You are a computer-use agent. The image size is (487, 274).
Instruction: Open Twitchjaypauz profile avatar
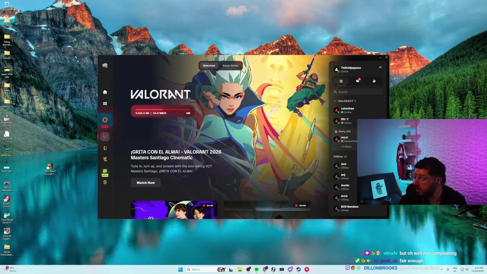pos(336,69)
